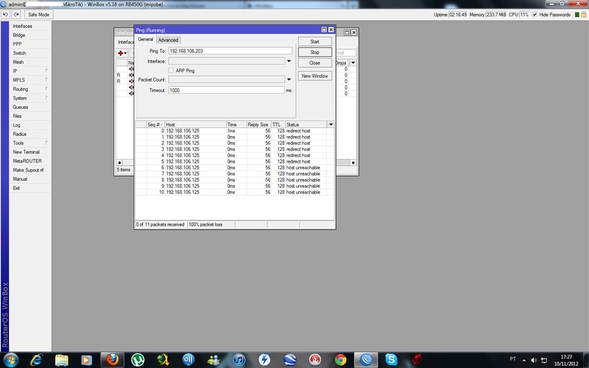This screenshot has width=589, height=368.
Task: Open ping results column selector dropdown
Action: pos(331,124)
